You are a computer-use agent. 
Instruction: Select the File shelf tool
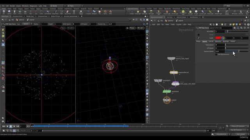tap(100, 12)
